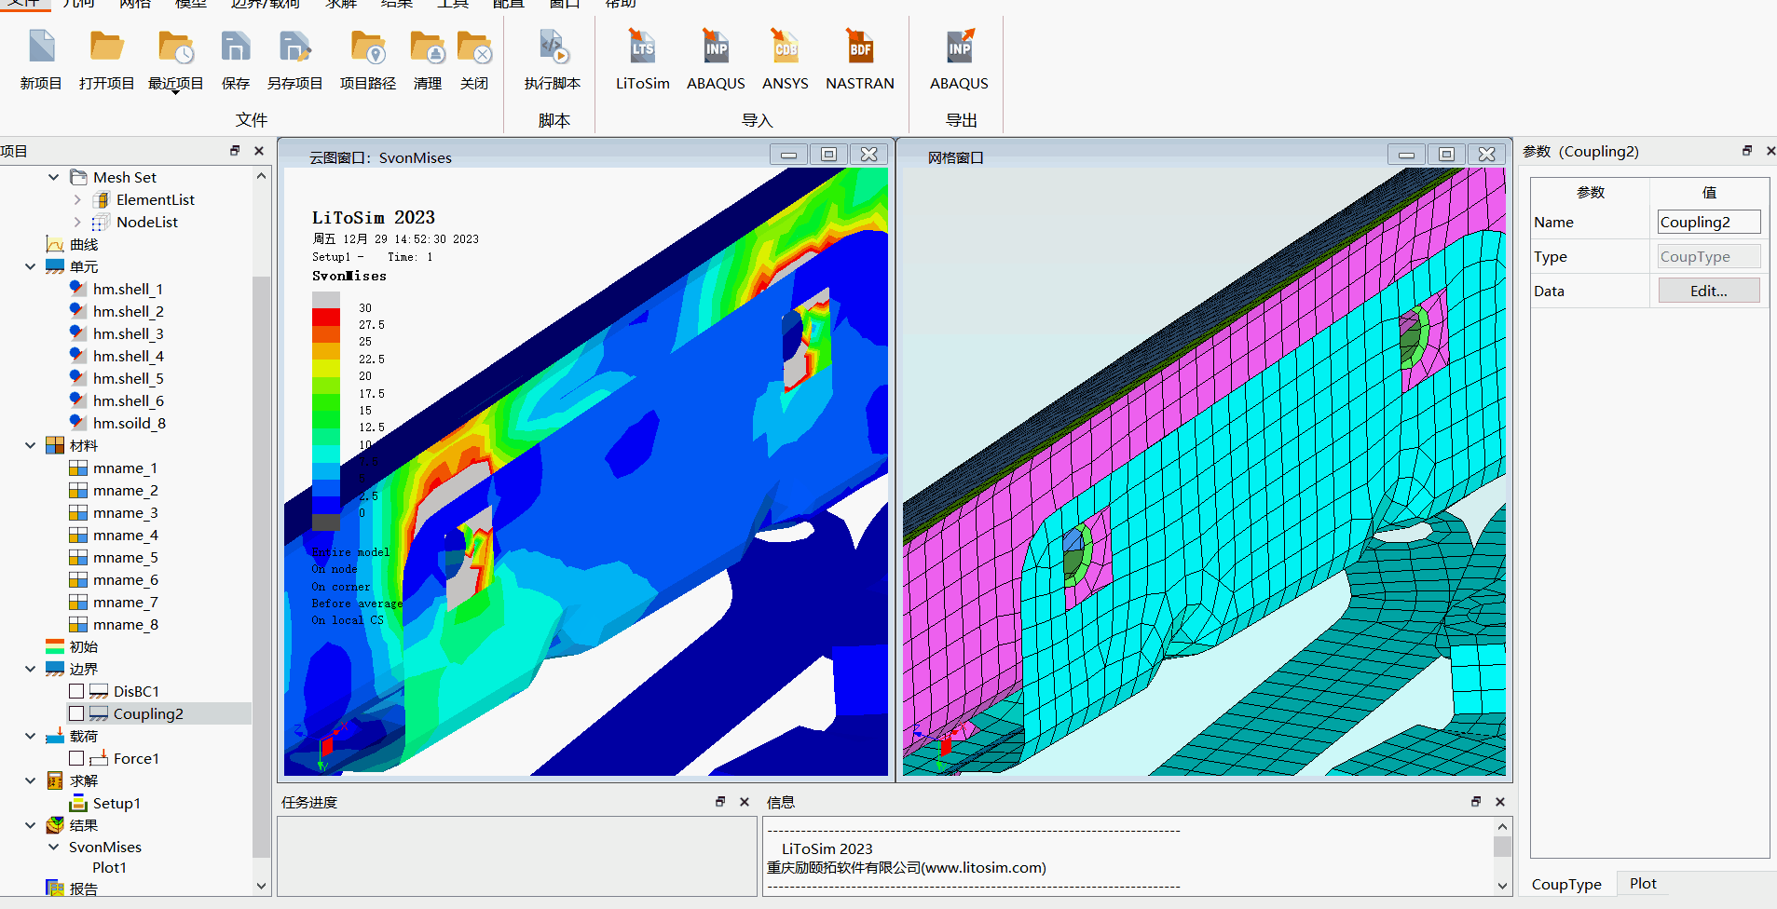Click the Edit... data button
This screenshot has height=909, width=1777.
click(x=1709, y=291)
